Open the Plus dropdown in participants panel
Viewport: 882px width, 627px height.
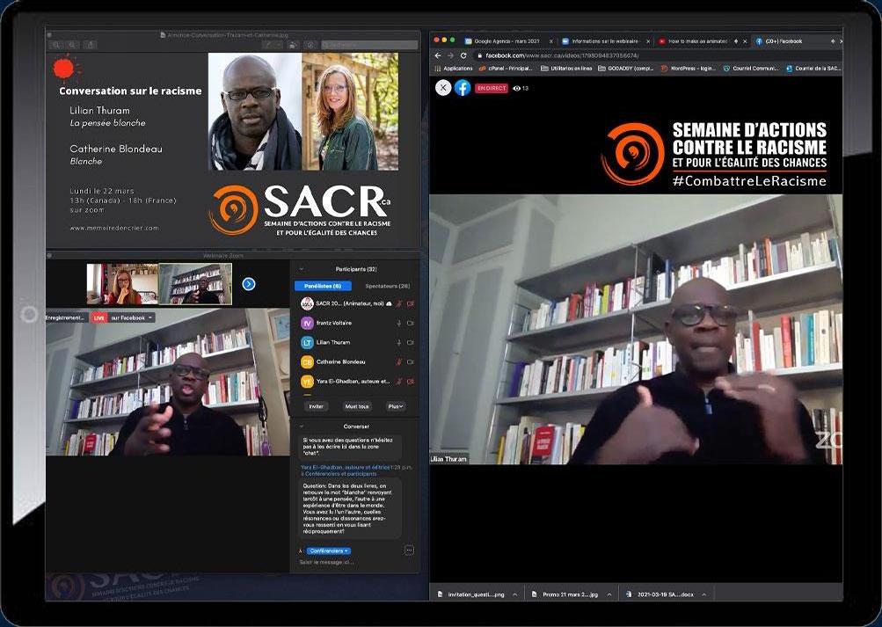point(396,406)
